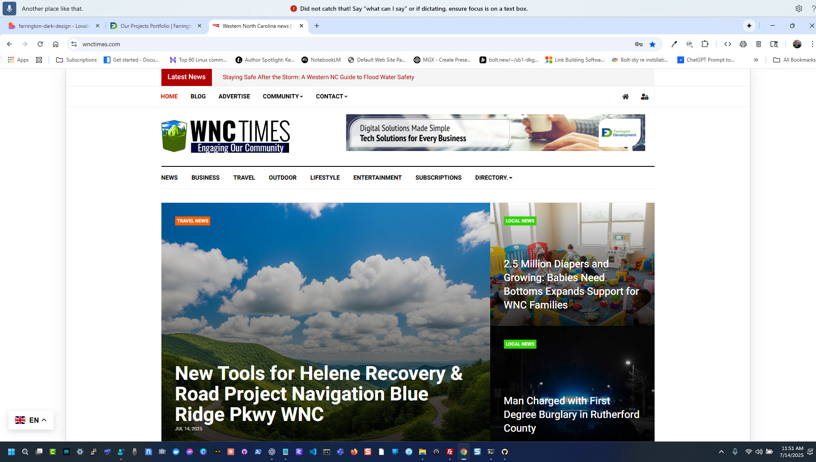Click the browser reload button
Viewport: 816px width, 462px height.
[40, 44]
